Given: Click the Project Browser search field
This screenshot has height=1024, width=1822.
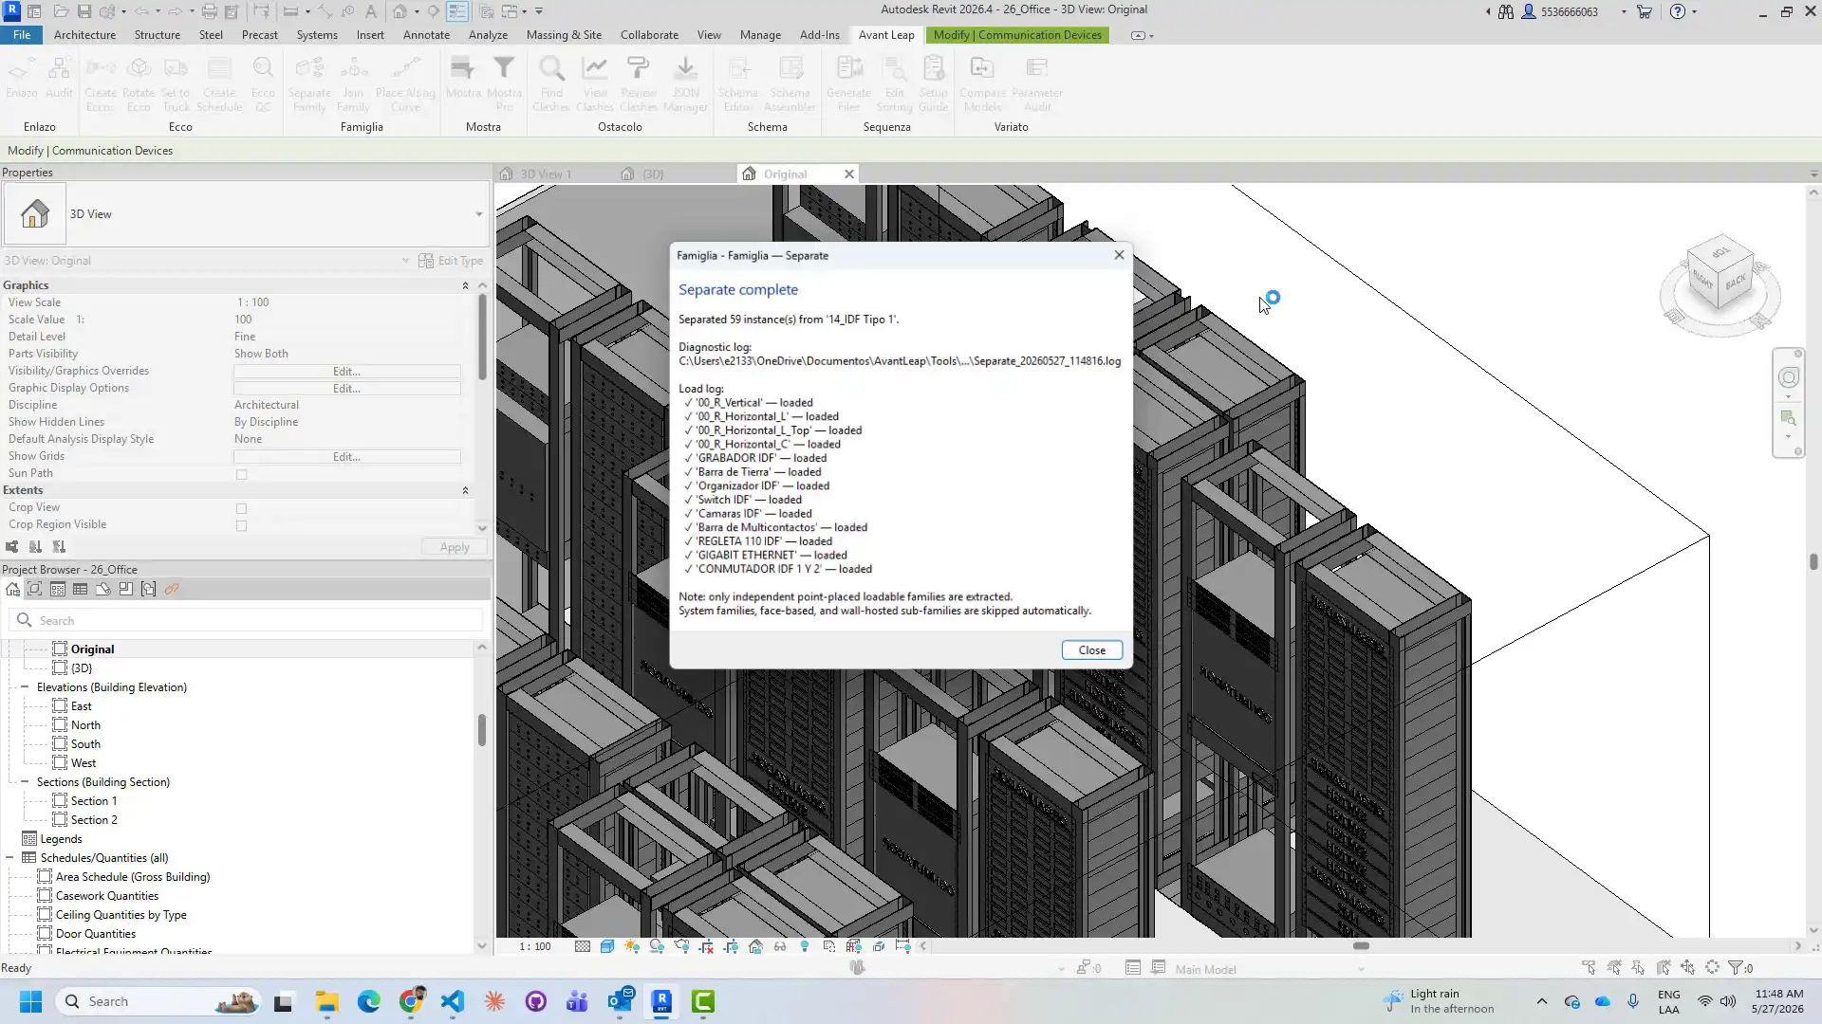Looking at the screenshot, I should tap(247, 620).
